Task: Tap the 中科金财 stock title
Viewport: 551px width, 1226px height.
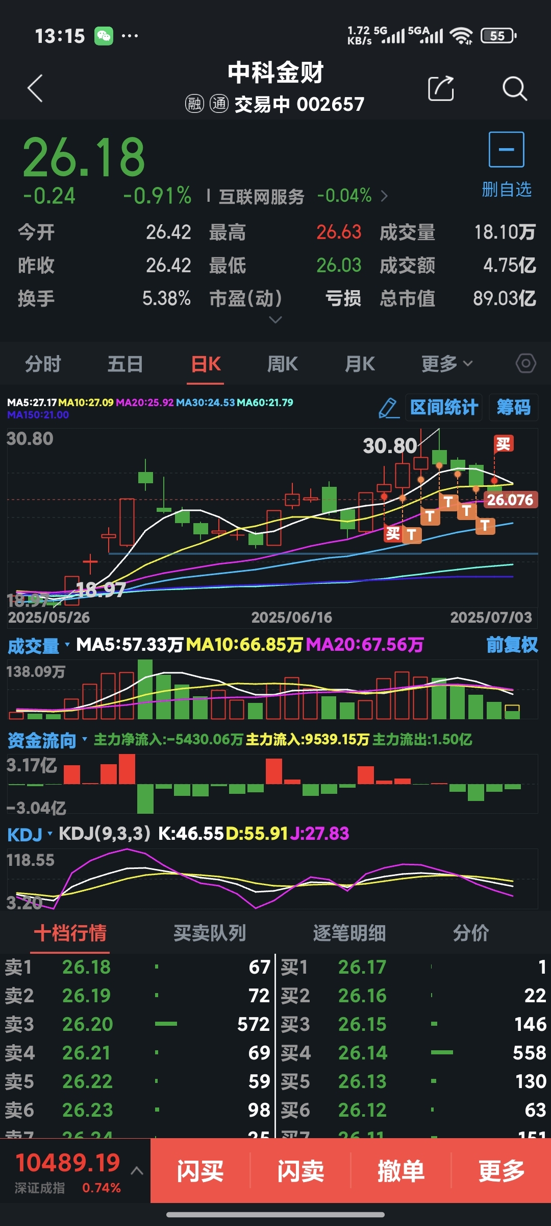Action: 275,73
